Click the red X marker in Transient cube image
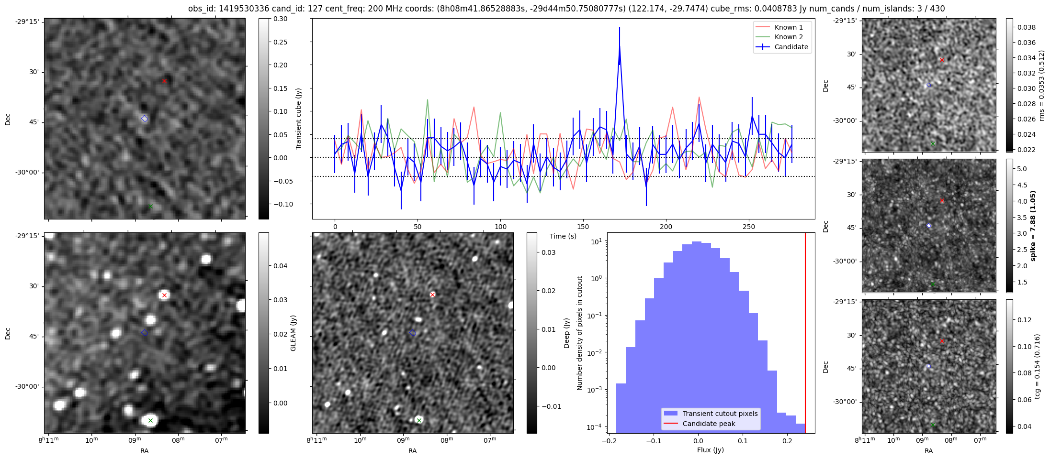 coord(164,81)
